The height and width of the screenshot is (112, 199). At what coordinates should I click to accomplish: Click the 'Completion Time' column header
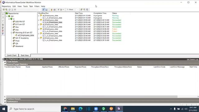[x=100, y=13]
